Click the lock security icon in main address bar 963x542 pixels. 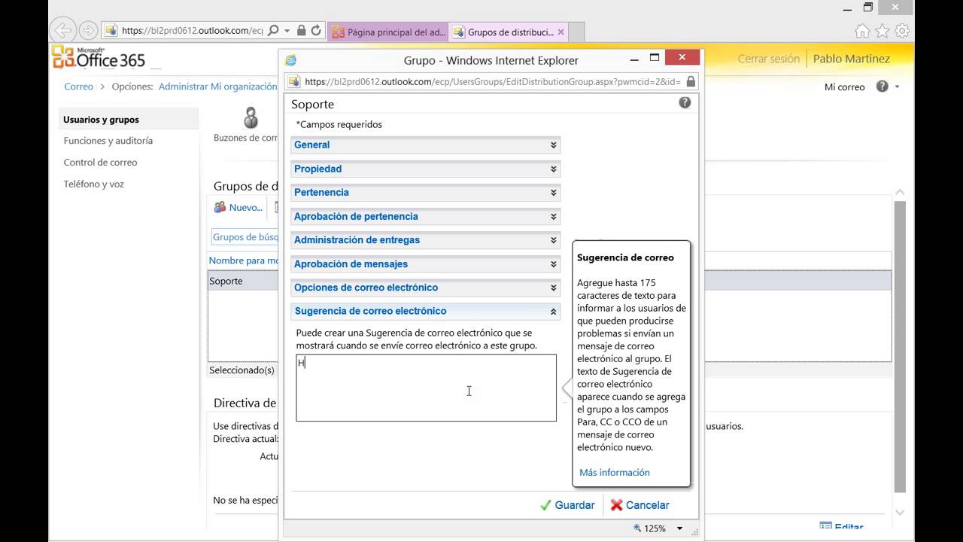pos(301,31)
